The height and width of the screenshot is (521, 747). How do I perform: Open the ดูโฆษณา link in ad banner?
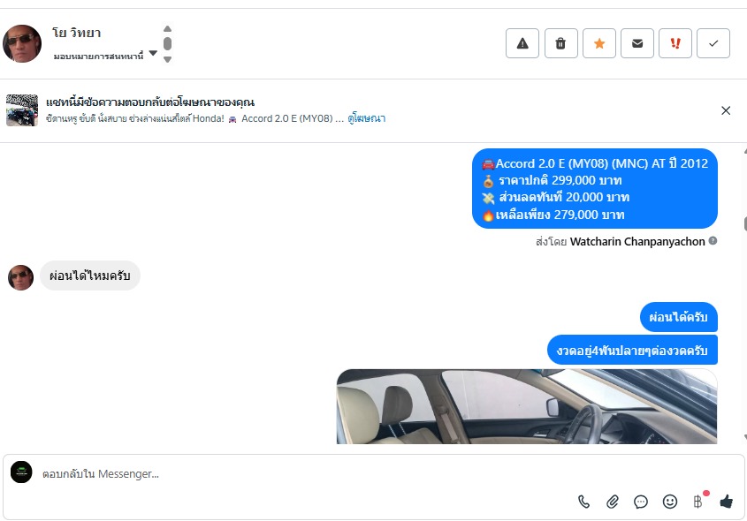click(x=366, y=118)
